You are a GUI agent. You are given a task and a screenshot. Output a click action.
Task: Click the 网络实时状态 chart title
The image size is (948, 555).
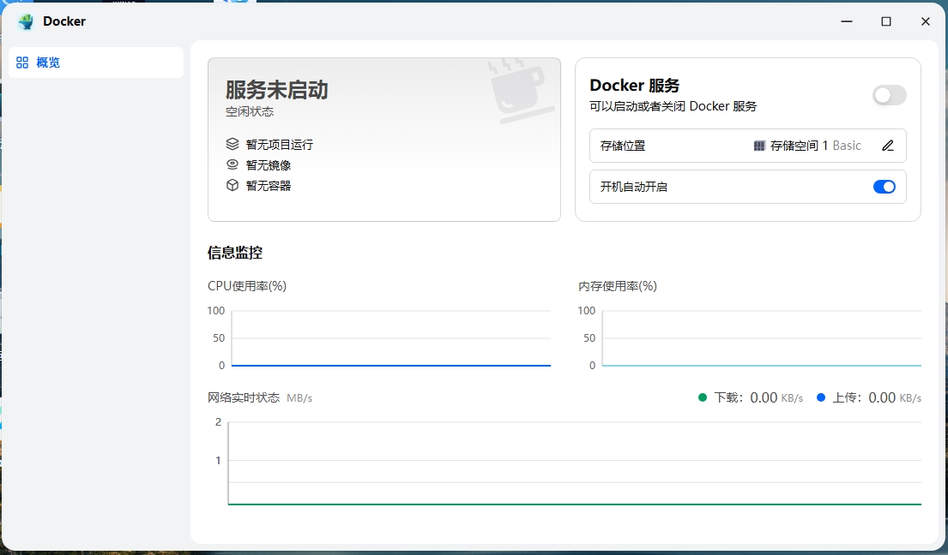[x=244, y=397]
